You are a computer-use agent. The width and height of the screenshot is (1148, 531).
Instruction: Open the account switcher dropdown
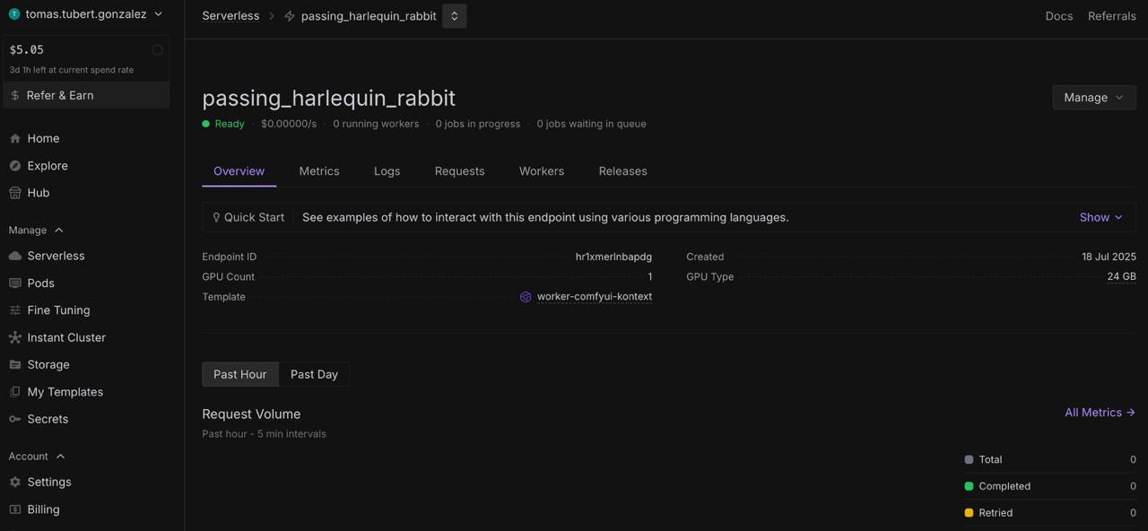point(86,14)
